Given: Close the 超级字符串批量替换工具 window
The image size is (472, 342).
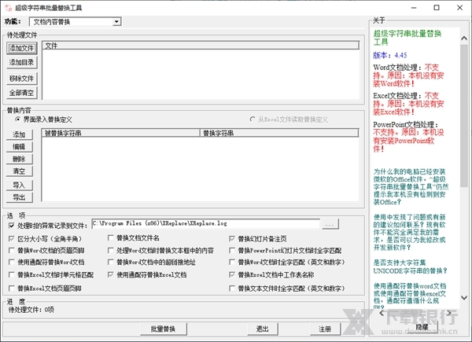Looking at the screenshot, I should coord(459,8).
